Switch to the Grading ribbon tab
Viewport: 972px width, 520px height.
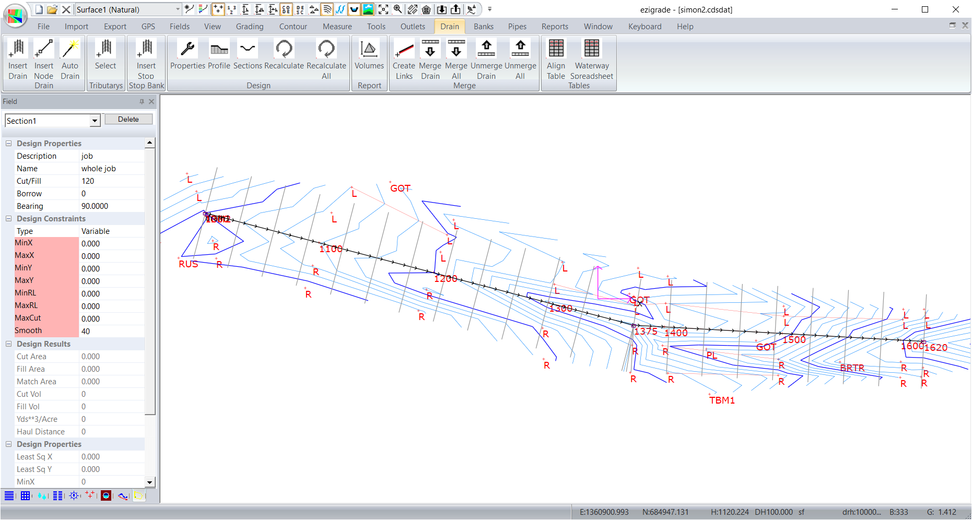click(249, 27)
